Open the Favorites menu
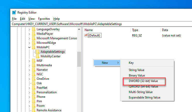Screen dimensions: 192x112 tap(44, 19)
